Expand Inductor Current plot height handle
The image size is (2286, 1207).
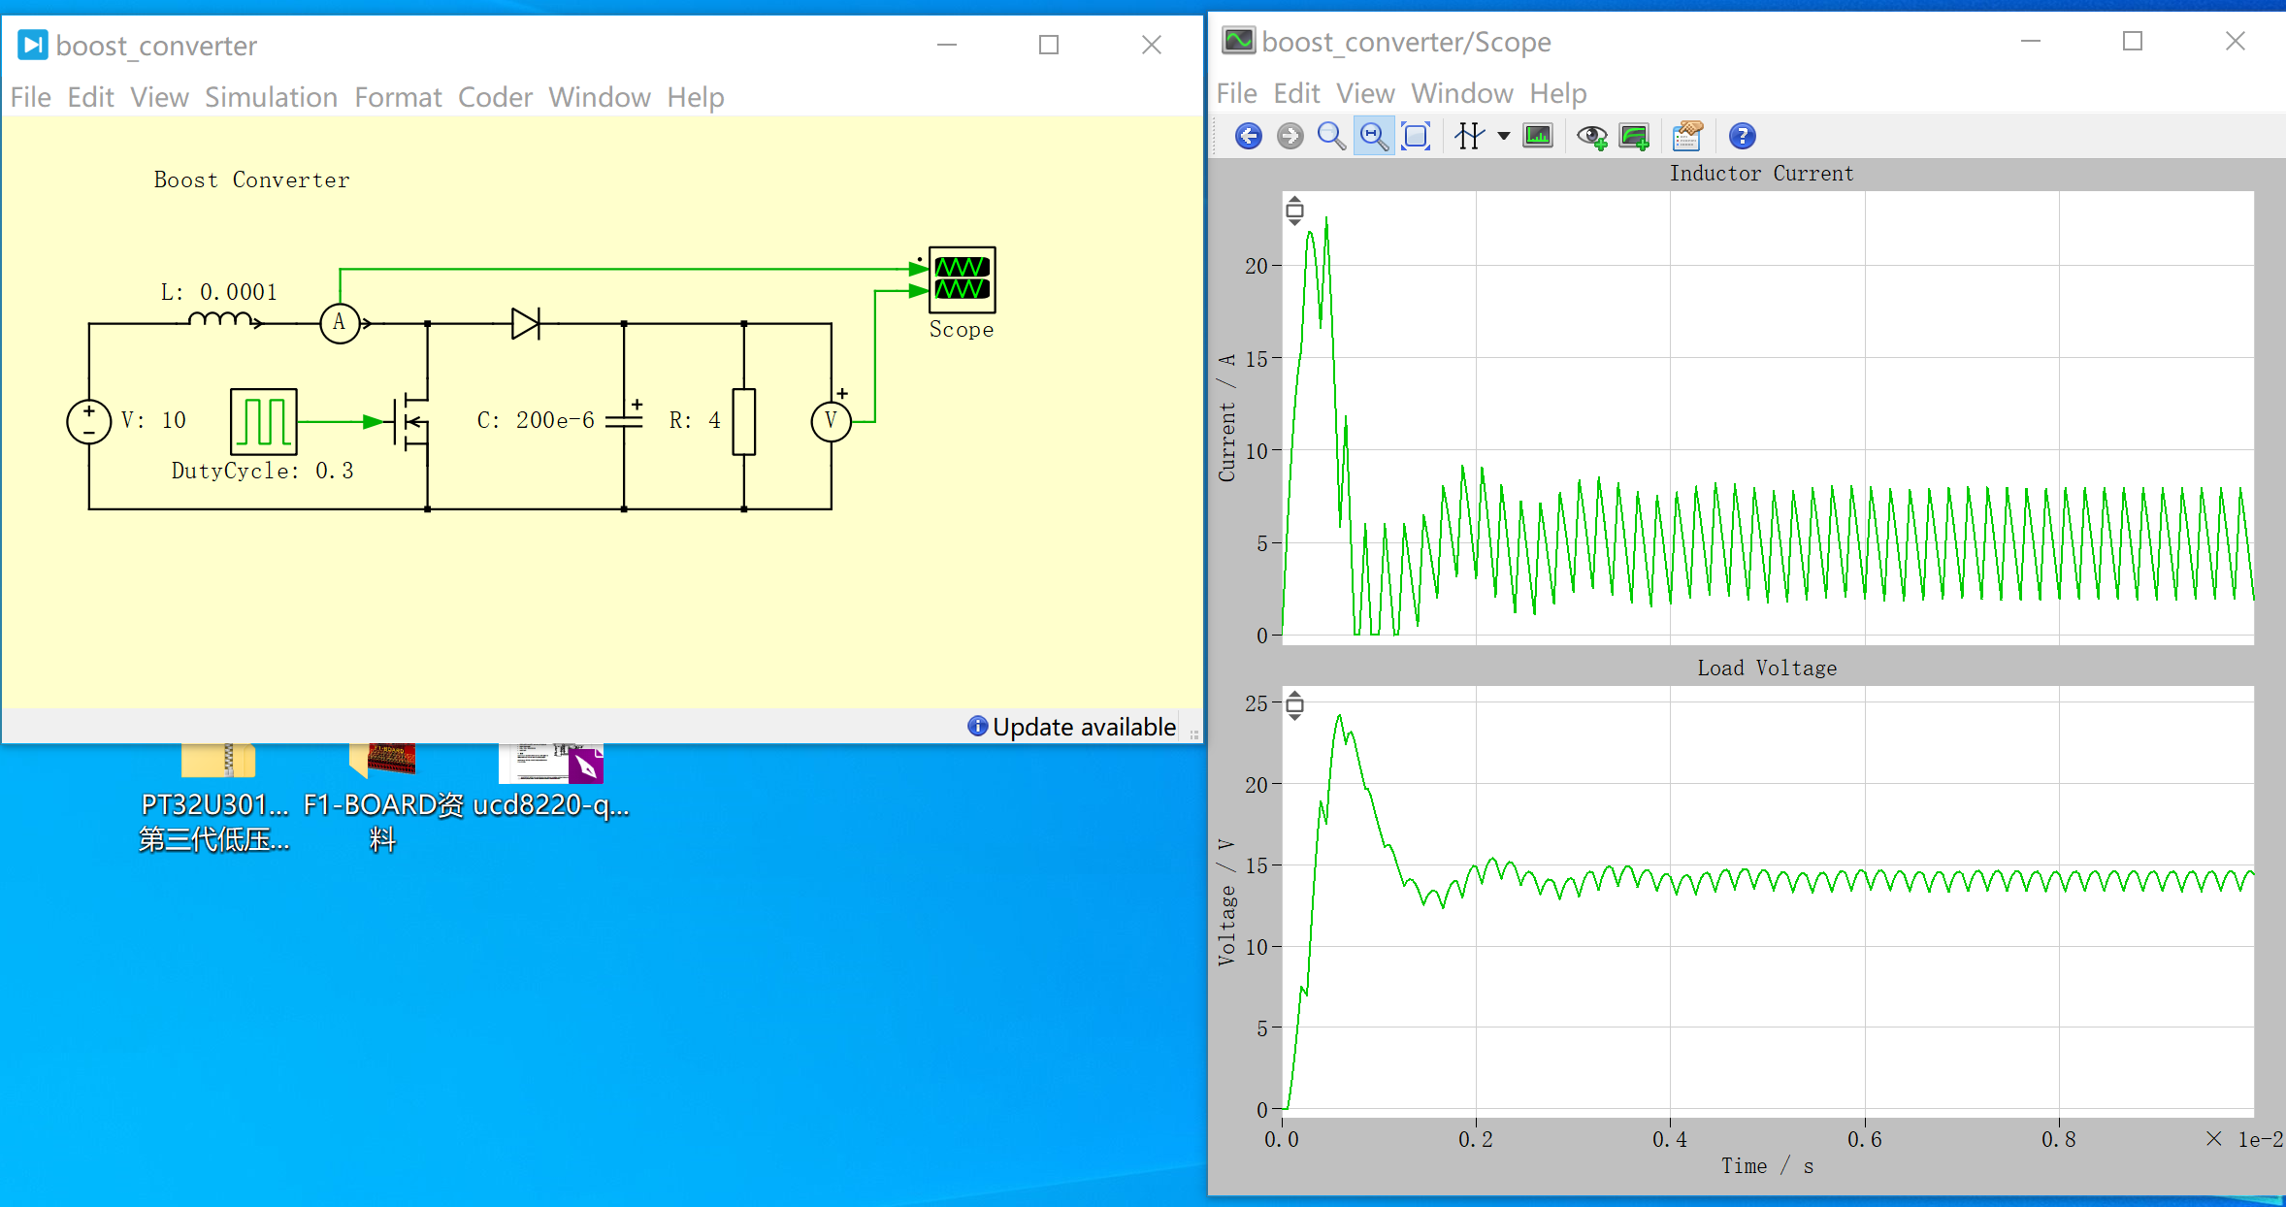click(x=1294, y=211)
